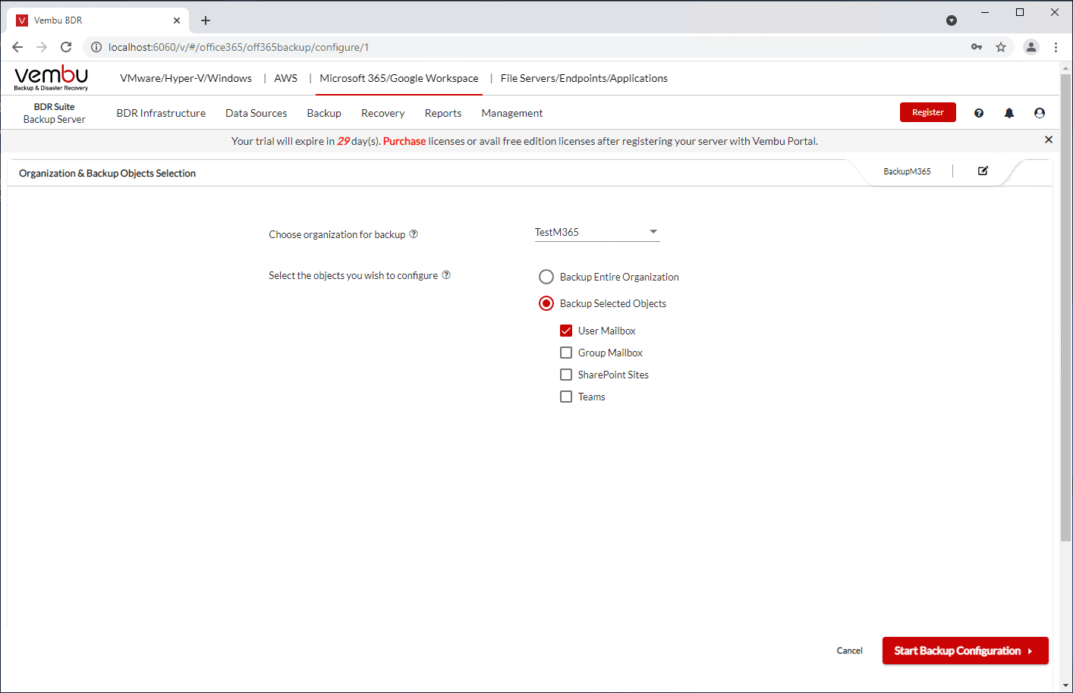Show help for Choose organization for backup

click(414, 234)
